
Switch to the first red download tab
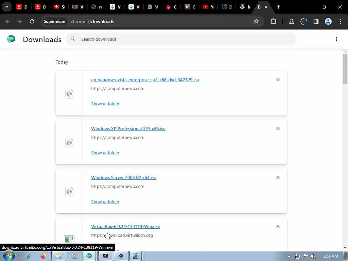(22, 7)
